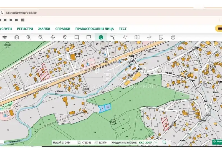Image resolution: width=222 pixels, height=148 pixels.
Task: Open the ТЕСТ menu item
Action: click(123, 29)
